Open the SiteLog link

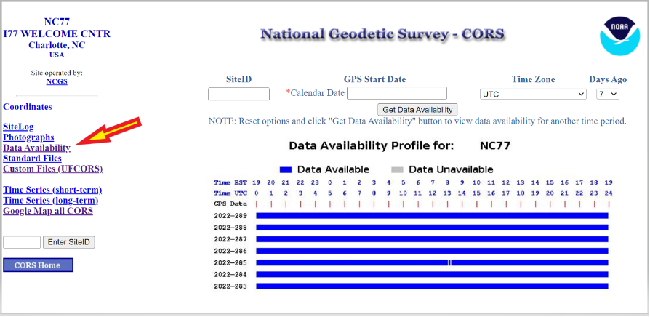tap(18, 127)
